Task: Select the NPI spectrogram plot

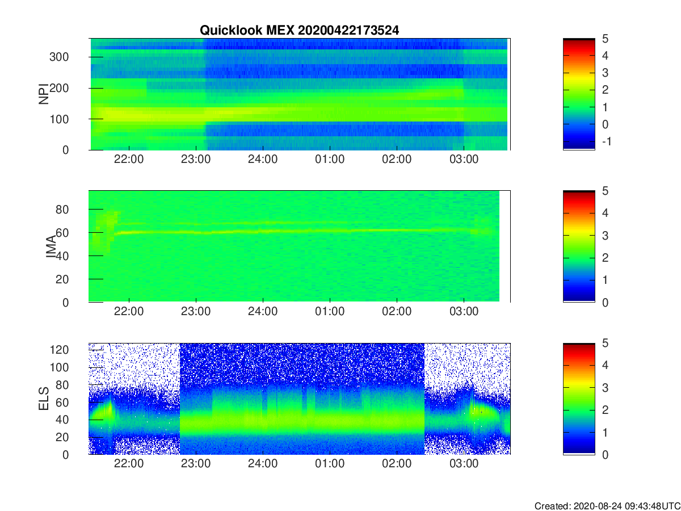Action: point(299,94)
